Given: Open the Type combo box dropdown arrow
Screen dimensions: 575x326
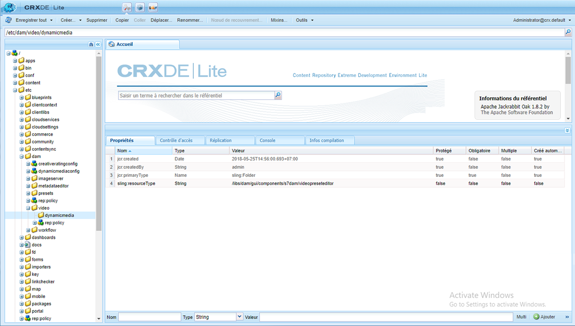Looking at the screenshot, I should point(239,317).
